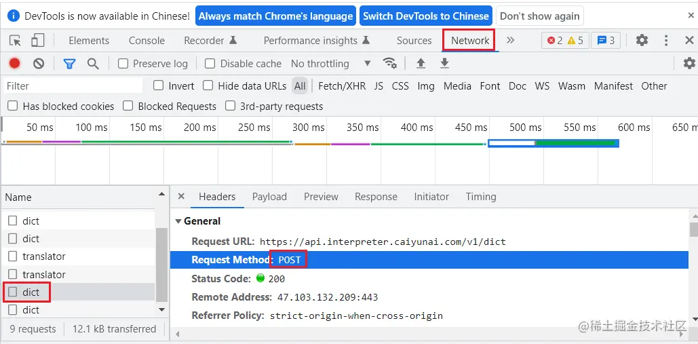
Task: Open Network panel settings gear
Action: click(690, 64)
